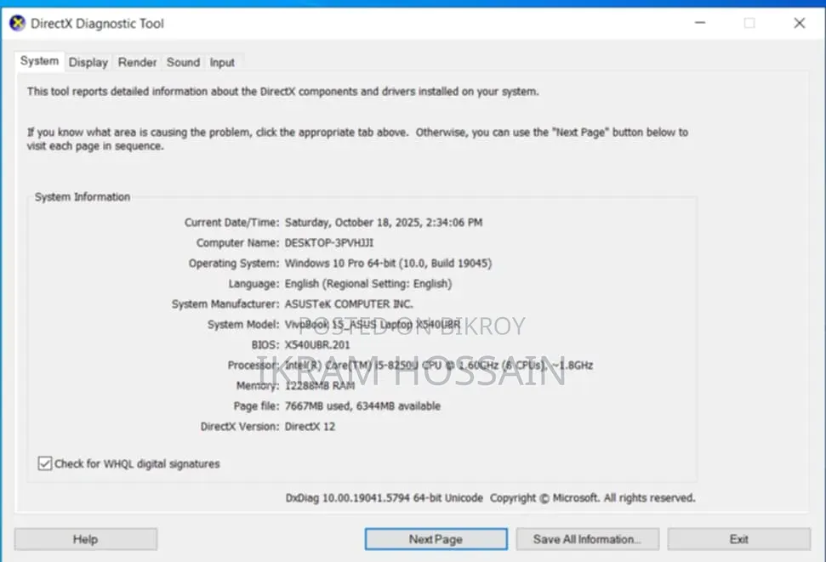Image resolution: width=826 pixels, height=562 pixels.
Task: Click the 12288MB RAM memory value
Action: click(x=320, y=385)
